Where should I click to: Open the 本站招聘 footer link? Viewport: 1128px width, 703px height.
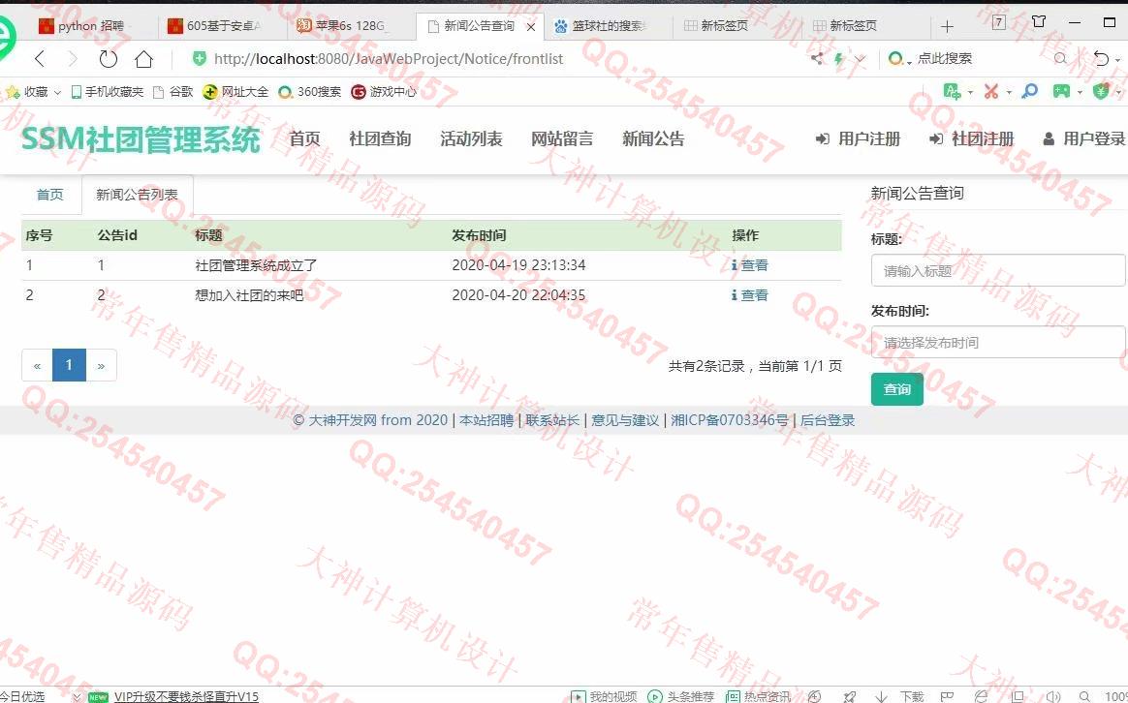(486, 420)
